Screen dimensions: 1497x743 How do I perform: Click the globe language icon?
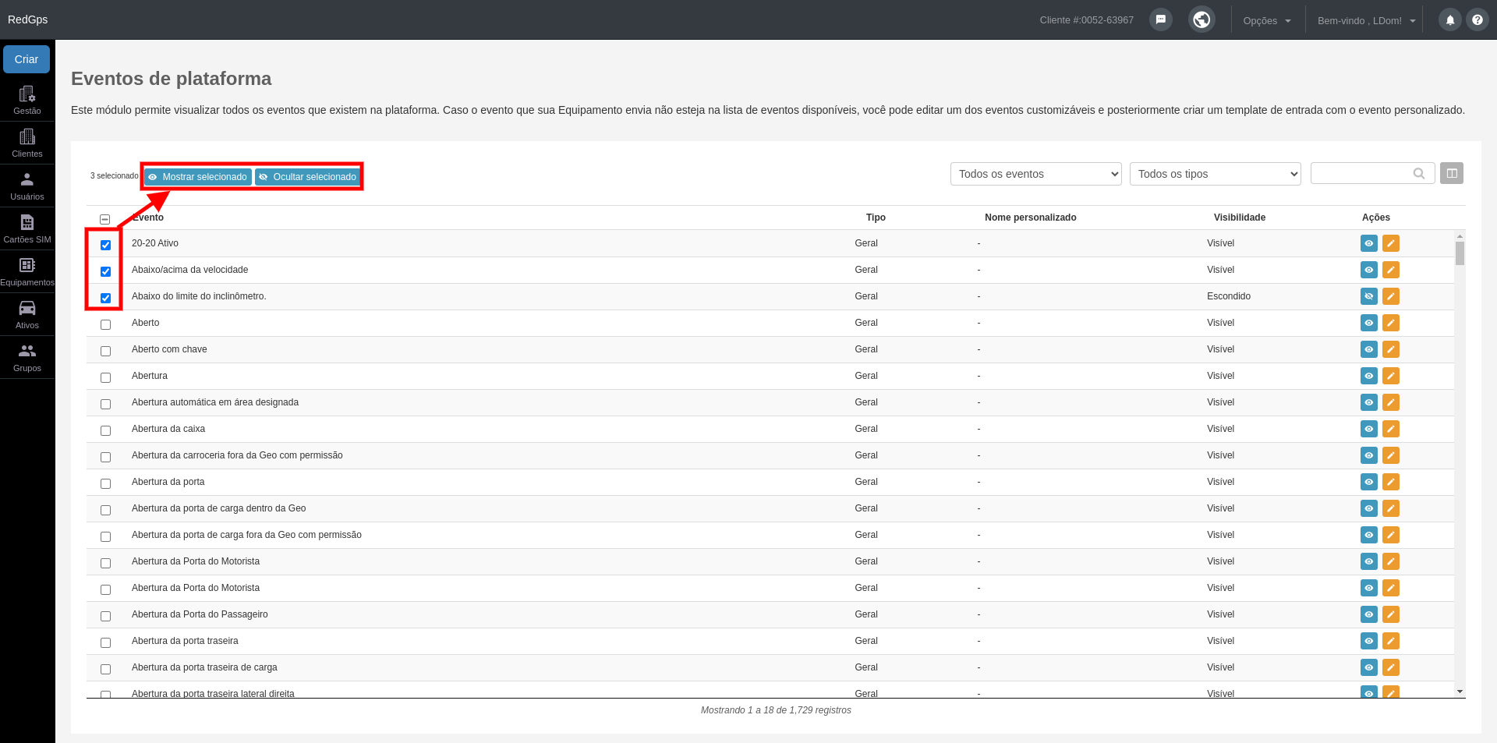coord(1201,19)
